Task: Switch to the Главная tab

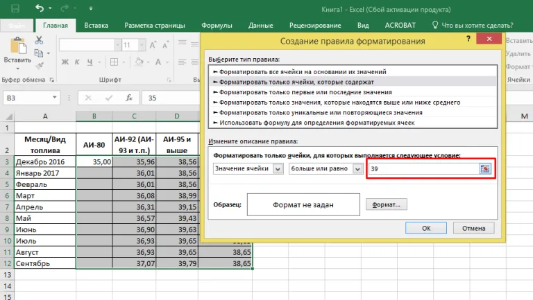Action: [56, 26]
